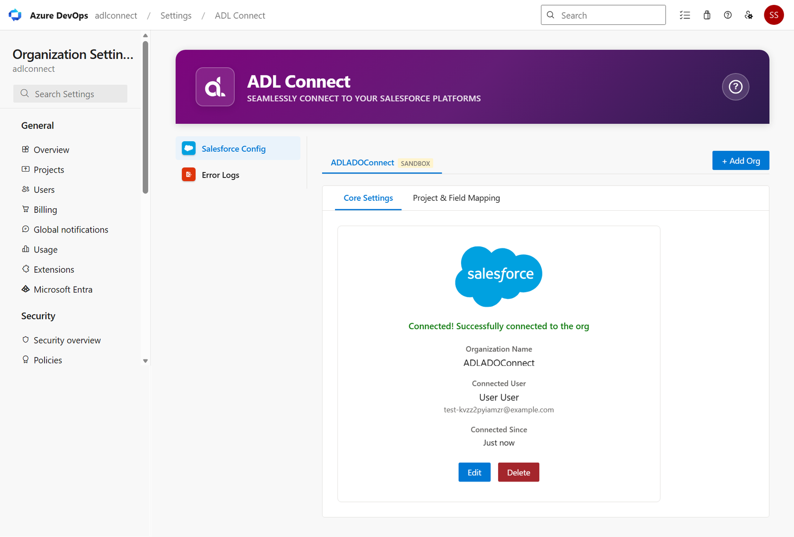Screen dimensions: 794x537
Task: Click the Salesforce Config cloud icon
Action: point(189,148)
